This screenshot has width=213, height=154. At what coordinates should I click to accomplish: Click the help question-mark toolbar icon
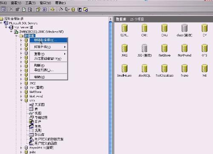tap(38, 9)
